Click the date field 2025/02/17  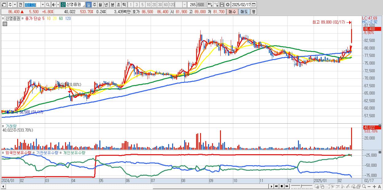pyautogui.click(x=241, y=5)
